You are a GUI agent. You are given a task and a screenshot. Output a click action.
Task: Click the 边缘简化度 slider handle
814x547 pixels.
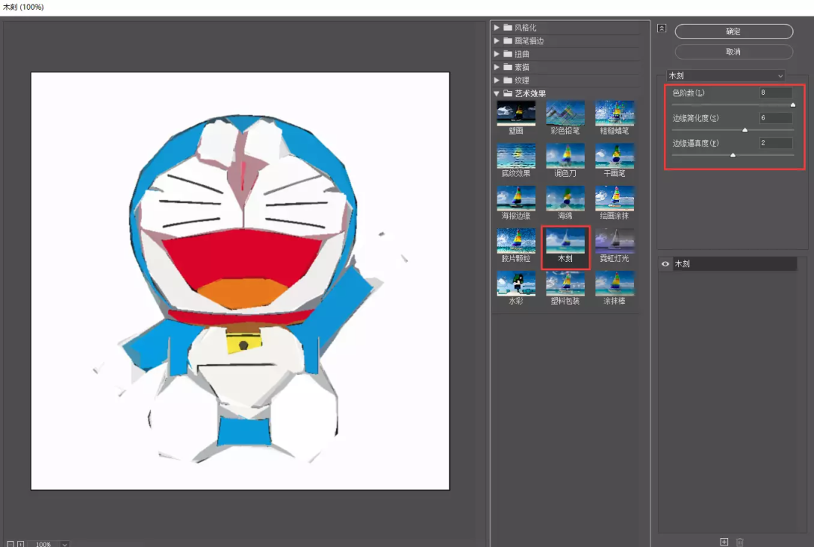[x=745, y=130]
